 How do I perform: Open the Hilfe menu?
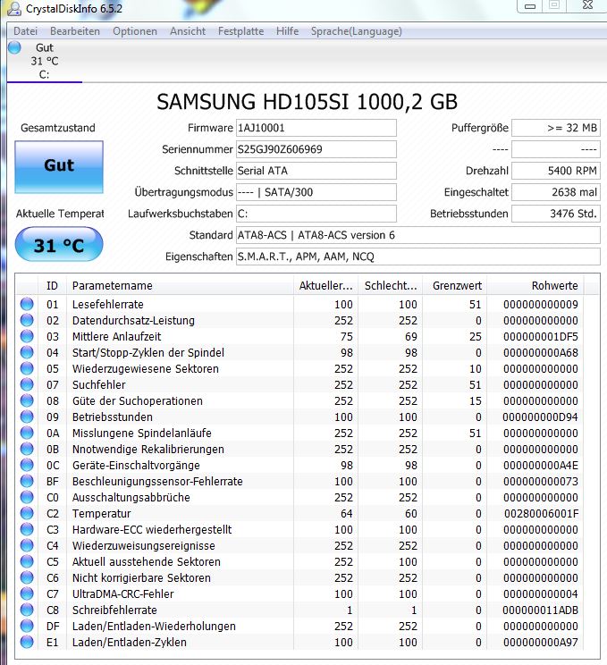(x=287, y=31)
